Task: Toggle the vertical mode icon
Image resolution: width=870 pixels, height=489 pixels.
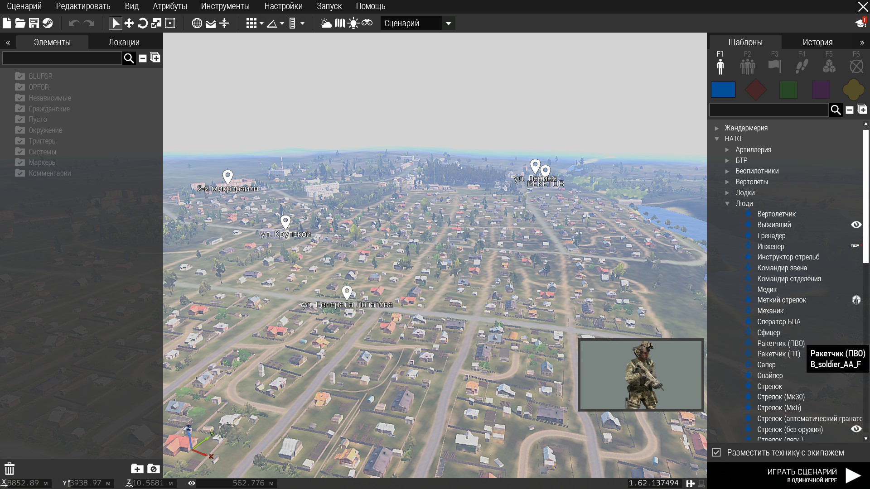Action: (x=224, y=23)
